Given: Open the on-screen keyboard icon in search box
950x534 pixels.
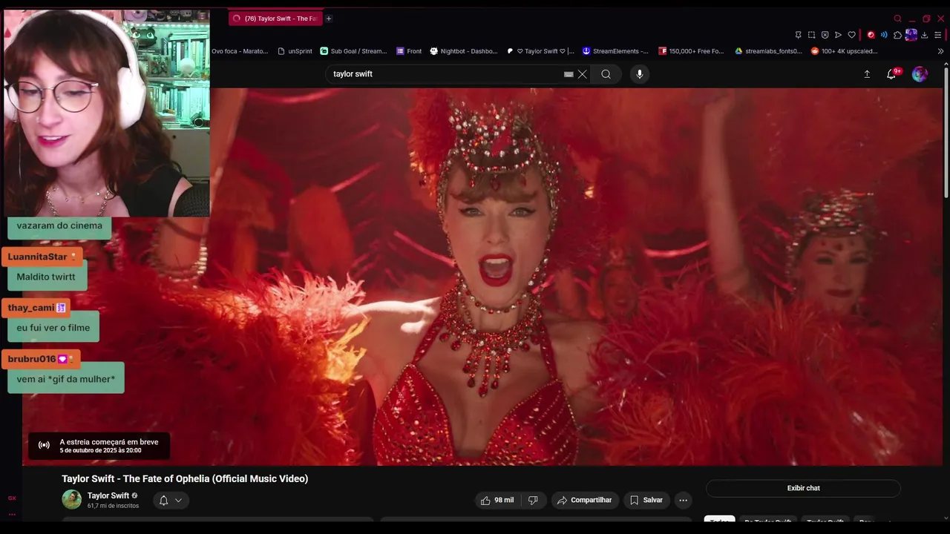Looking at the screenshot, I should point(569,74).
